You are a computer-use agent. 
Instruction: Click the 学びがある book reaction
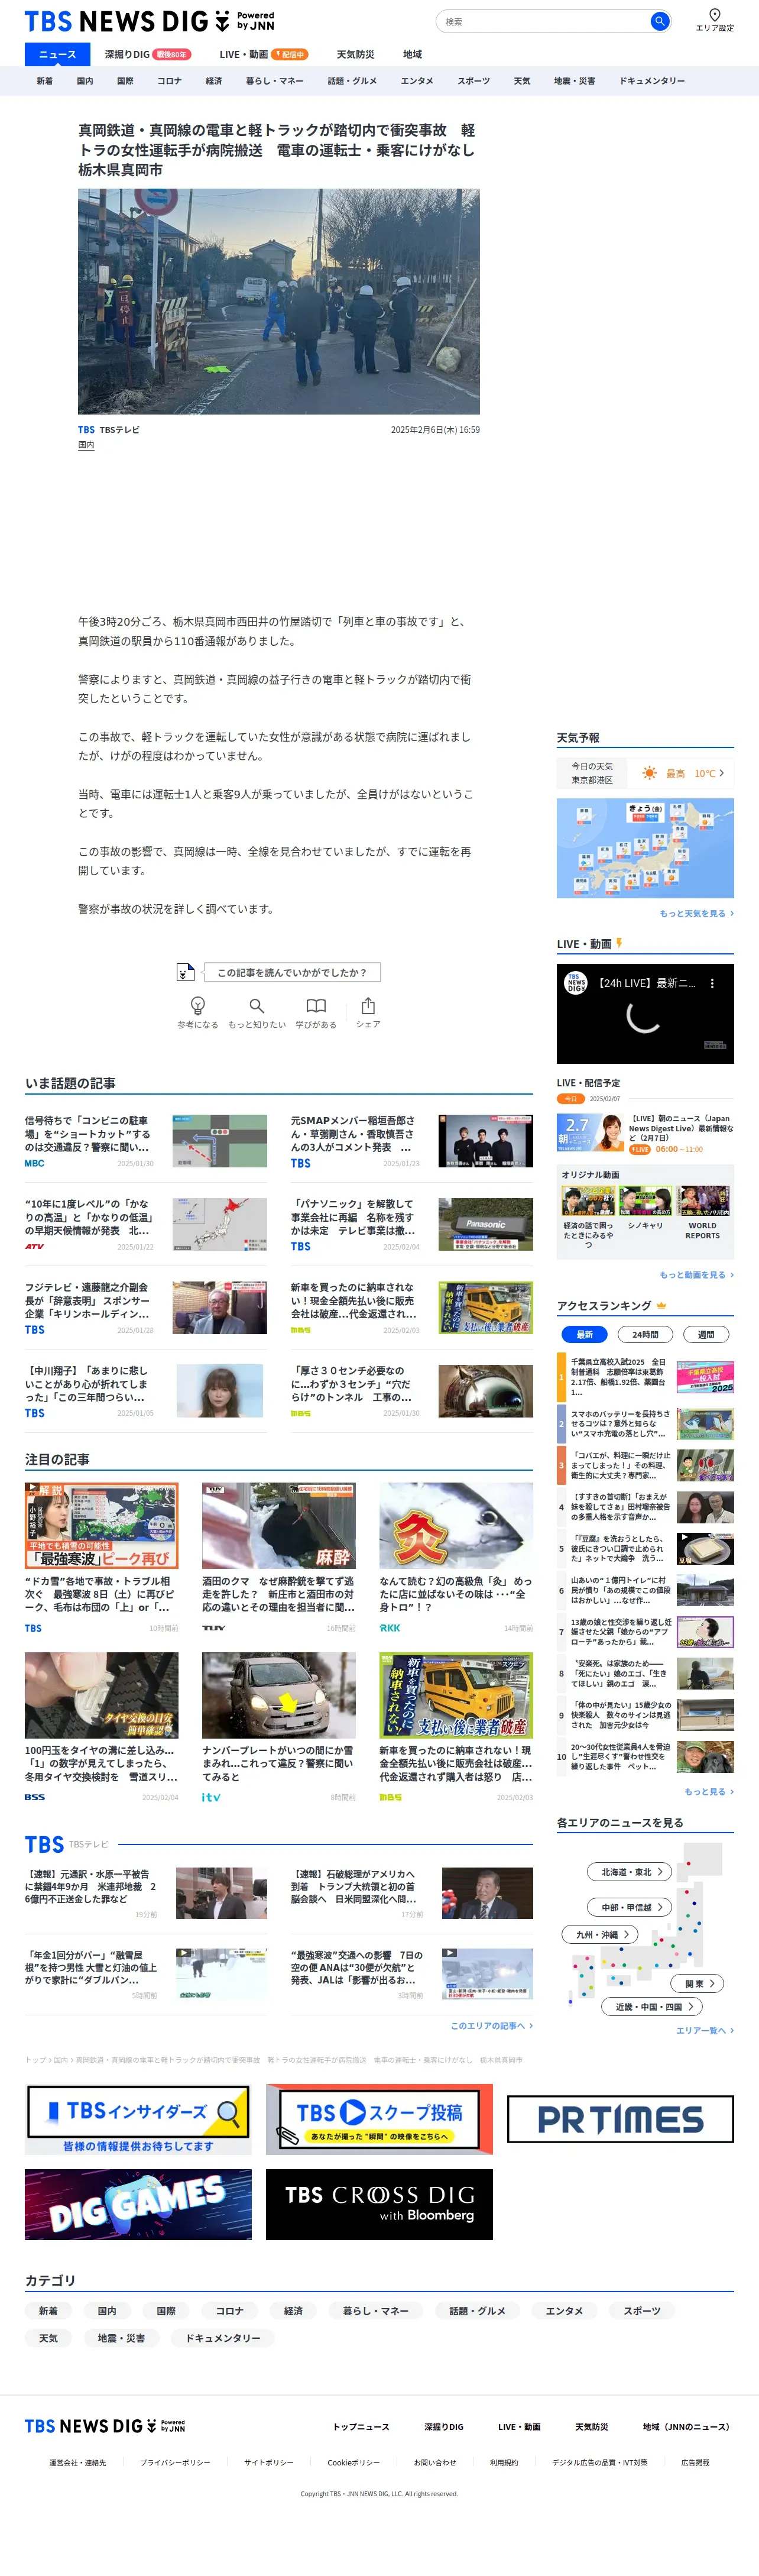click(x=316, y=1012)
